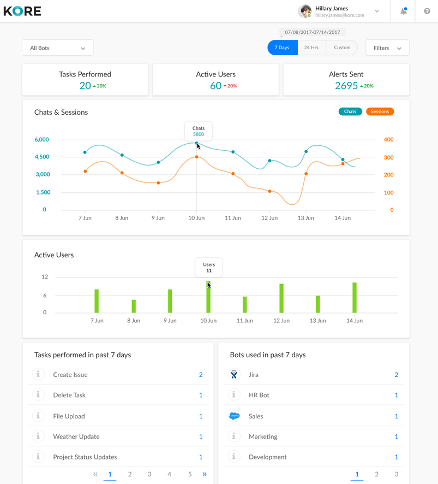Viewport: 438px width, 484px height.
Task: Open the notifications bell icon
Action: tap(404, 11)
